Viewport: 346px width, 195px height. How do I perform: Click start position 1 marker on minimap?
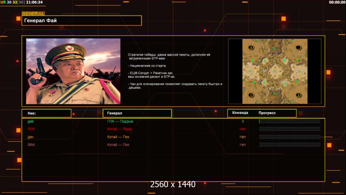(x=251, y=95)
